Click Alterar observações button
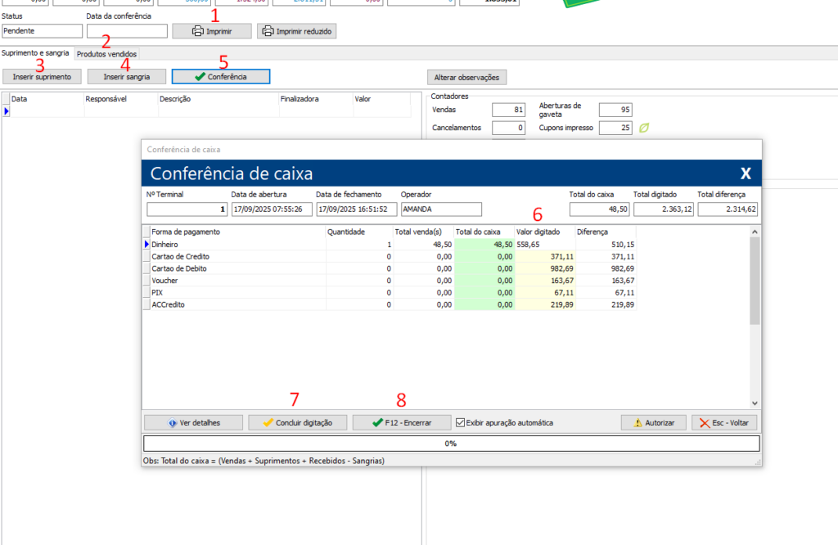838x545 pixels. click(467, 77)
